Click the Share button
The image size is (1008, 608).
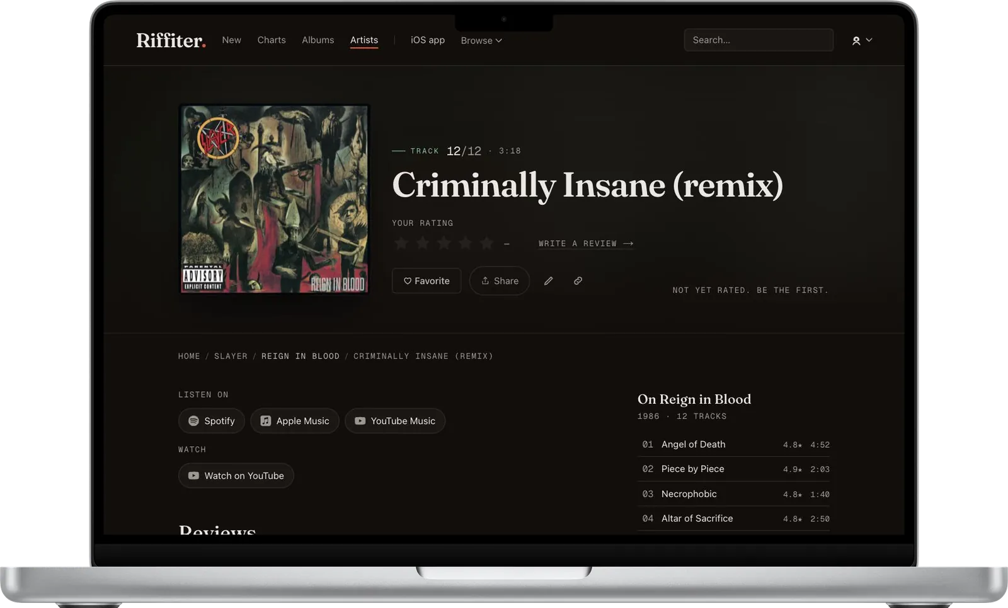(500, 281)
